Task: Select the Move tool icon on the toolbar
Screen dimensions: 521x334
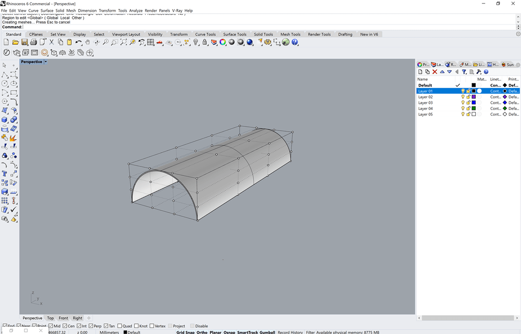Action: tap(96, 43)
